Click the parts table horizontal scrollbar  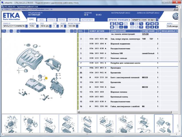coord(125,112)
